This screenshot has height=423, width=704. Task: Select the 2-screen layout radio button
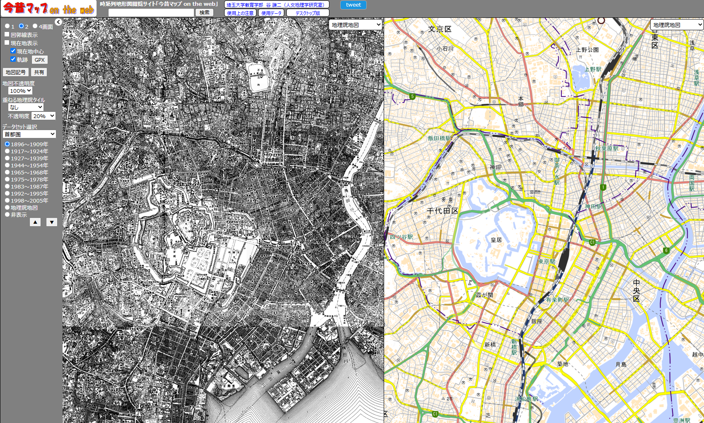pyautogui.click(x=21, y=26)
